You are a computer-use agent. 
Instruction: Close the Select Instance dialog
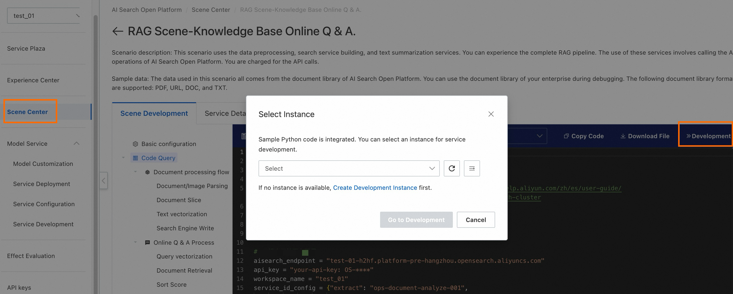pyautogui.click(x=491, y=114)
